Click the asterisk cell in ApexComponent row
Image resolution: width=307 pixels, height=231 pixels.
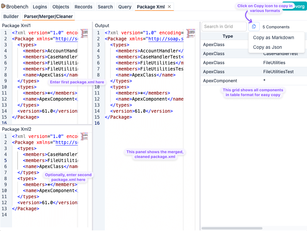(x=264, y=80)
